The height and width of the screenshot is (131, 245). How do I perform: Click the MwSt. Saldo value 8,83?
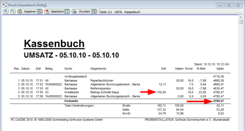click(221, 114)
